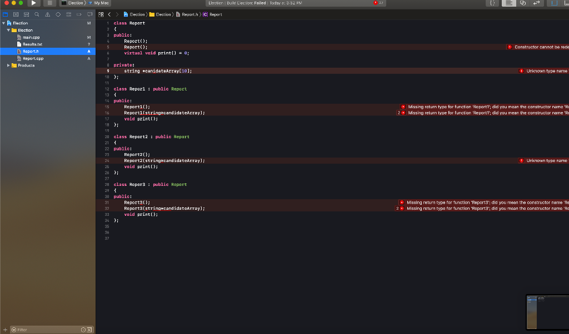Click Report class symbol in jump bar

click(213, 14)
